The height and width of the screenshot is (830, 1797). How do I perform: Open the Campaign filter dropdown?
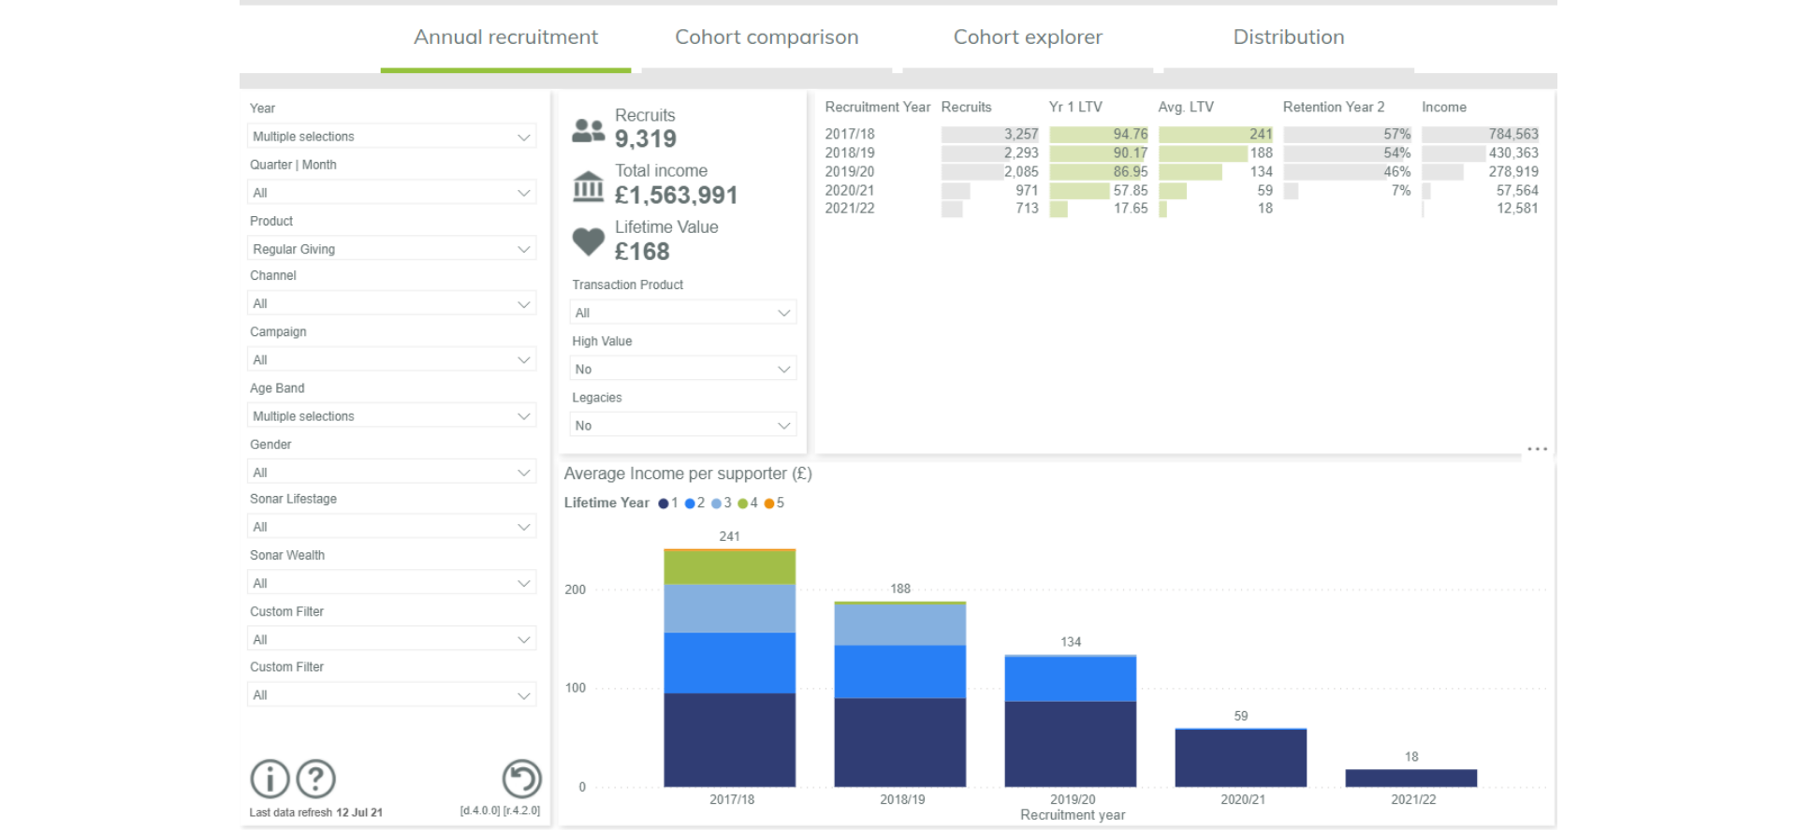[x=392, y=359]
